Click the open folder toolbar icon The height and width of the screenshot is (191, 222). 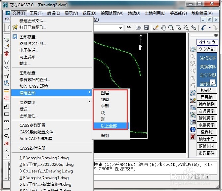138,27
